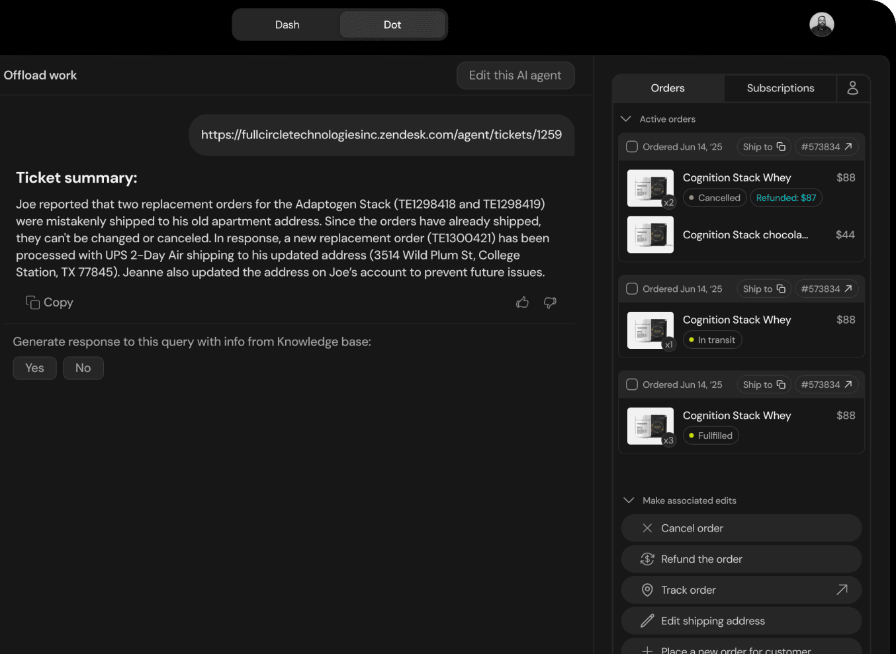Image resolution: width=896 pixels, height=654 pixels.
Task: Click the thumbs up feedback icon
Action: pyautogui.click(x=523, y=303)
